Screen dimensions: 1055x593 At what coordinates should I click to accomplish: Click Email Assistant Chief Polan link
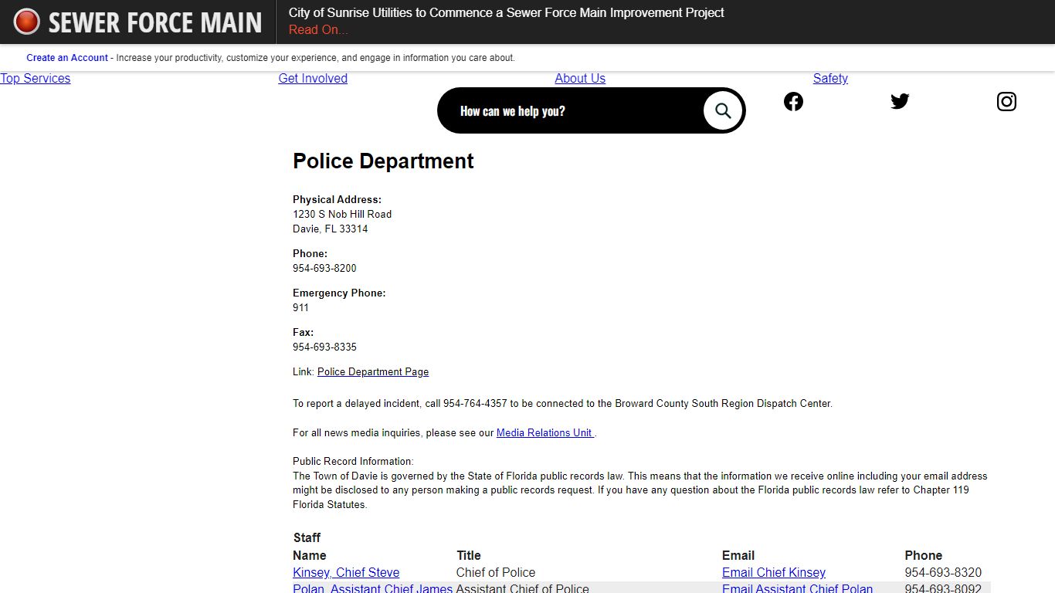click(x=797, y=588)
